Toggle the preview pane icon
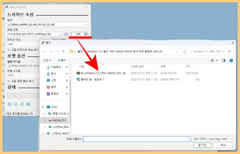 pos(224,60)
